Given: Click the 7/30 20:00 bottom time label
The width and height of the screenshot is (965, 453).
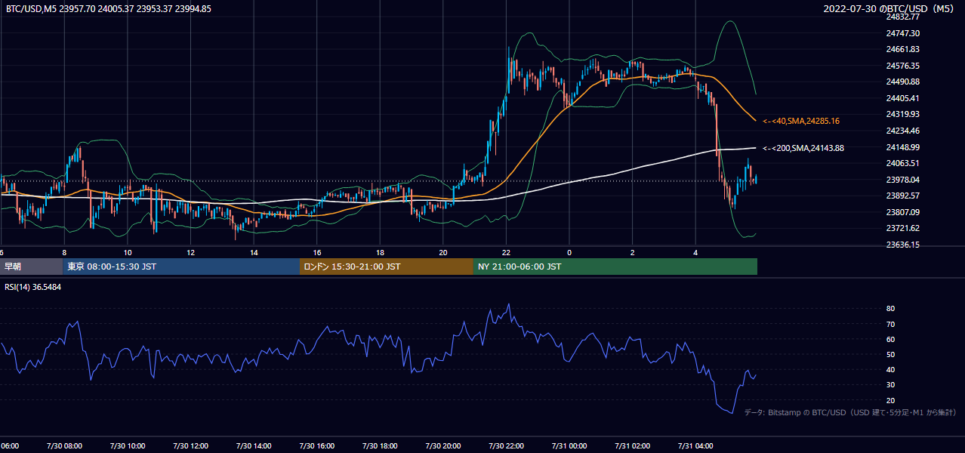Looking at the screenshot, I should 443,446.
